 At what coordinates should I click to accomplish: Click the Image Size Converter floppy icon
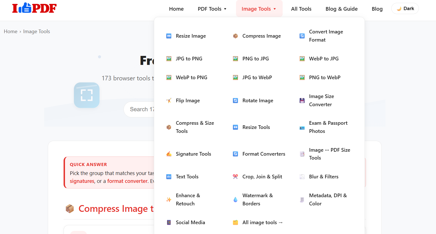point(302,101)
